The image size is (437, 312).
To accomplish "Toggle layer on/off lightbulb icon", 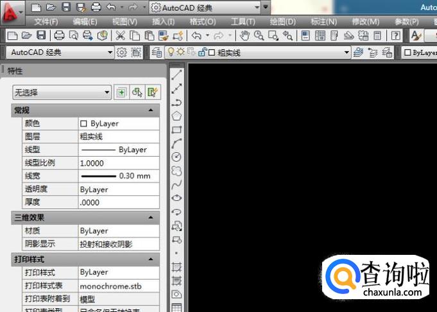I will [x=171, y=52].
